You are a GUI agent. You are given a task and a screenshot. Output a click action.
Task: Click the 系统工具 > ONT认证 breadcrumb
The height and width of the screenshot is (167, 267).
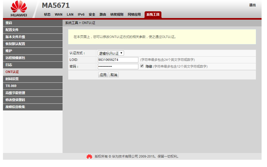click(x=80, y=23)
